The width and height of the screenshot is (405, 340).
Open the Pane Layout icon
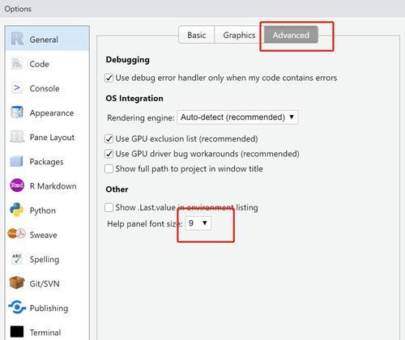pyautogui.click(x=17, y=137)
